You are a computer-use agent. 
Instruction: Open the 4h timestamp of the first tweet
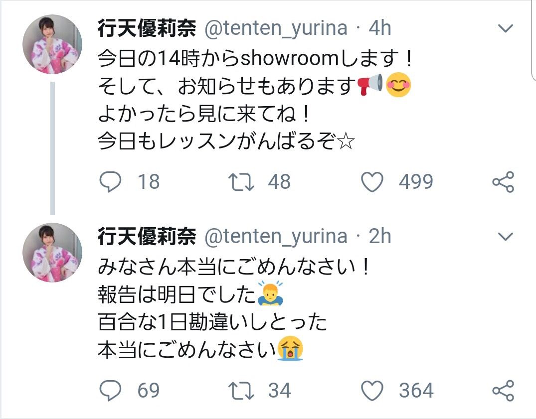click(x=379, y=28)
